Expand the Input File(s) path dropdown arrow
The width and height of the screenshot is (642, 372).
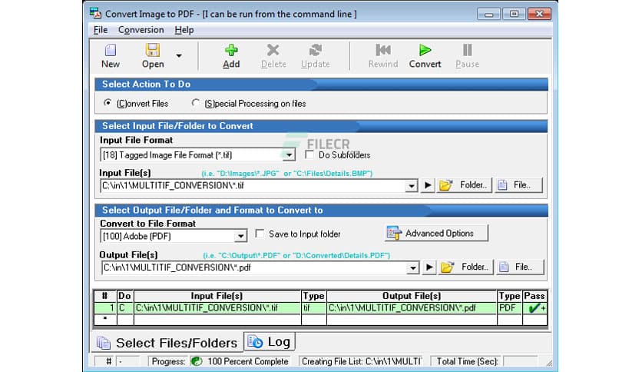click(411, 185)
